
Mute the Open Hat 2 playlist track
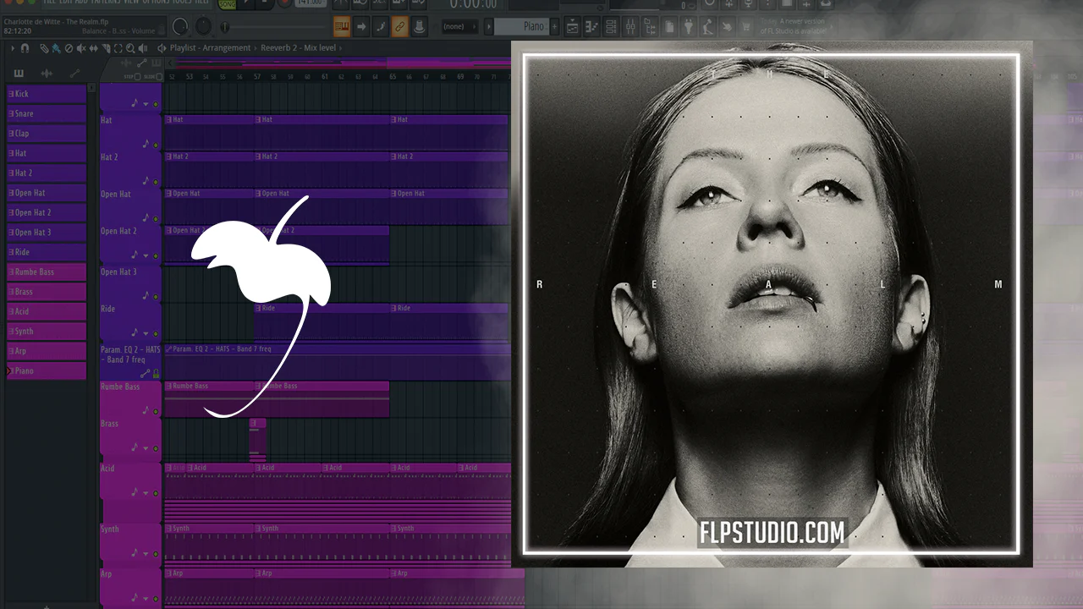[x=155, y=256]
